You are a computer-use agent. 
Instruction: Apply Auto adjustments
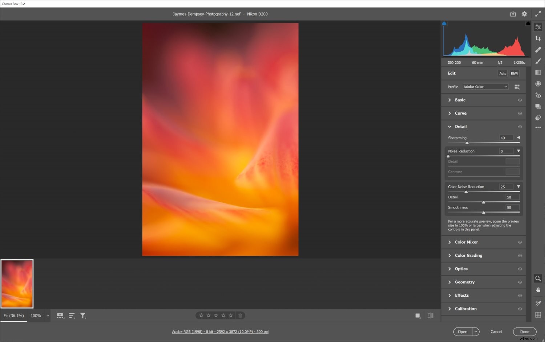502,73
